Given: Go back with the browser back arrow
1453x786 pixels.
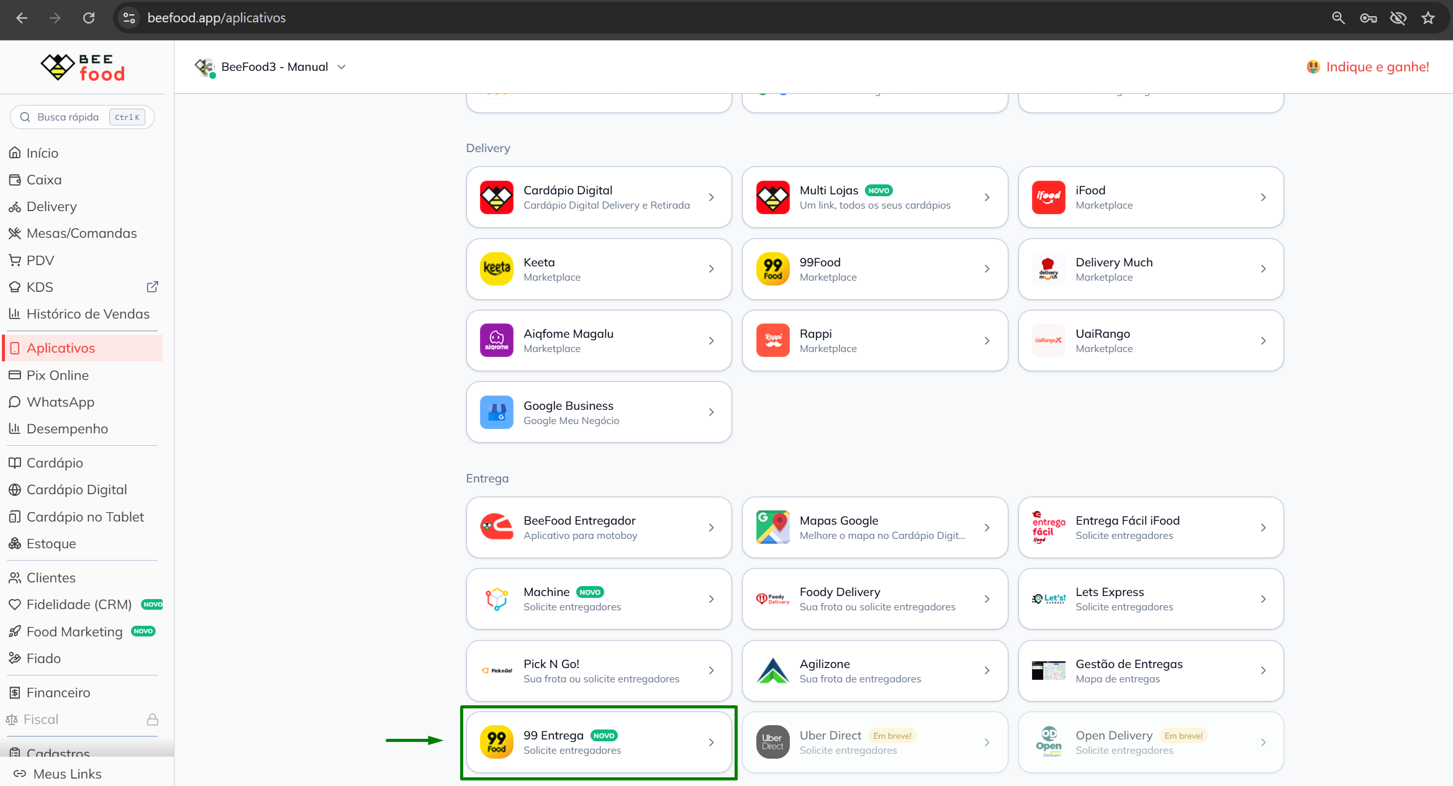Looking at the screenshot, I should 22,18.
